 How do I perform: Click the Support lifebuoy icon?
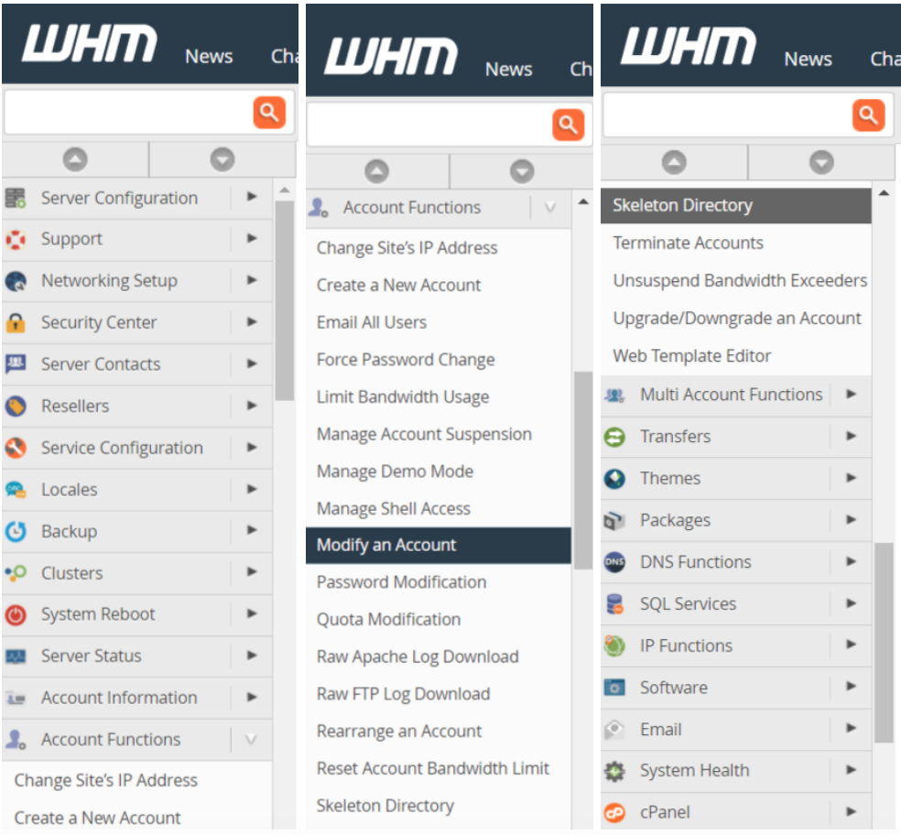16,239
